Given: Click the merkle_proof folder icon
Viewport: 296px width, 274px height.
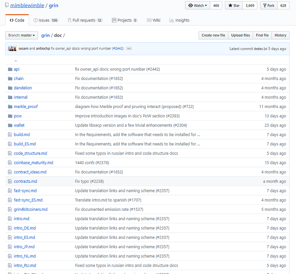Looking at the screenshot, I should click(10, 106).
